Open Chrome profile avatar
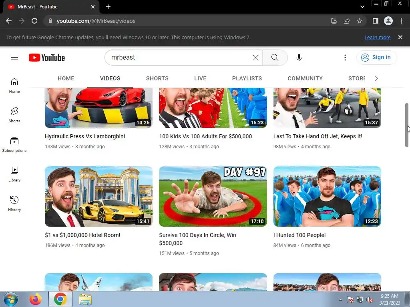Screen dimensions: 410x307 tap(388, 21)
